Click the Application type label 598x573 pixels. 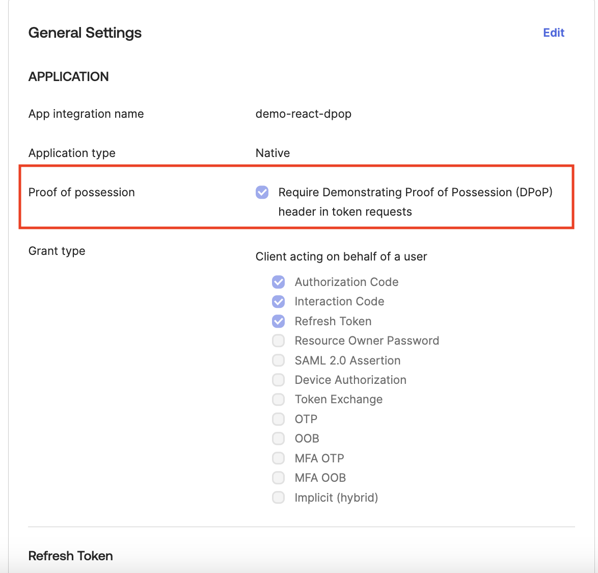[72, 153]
